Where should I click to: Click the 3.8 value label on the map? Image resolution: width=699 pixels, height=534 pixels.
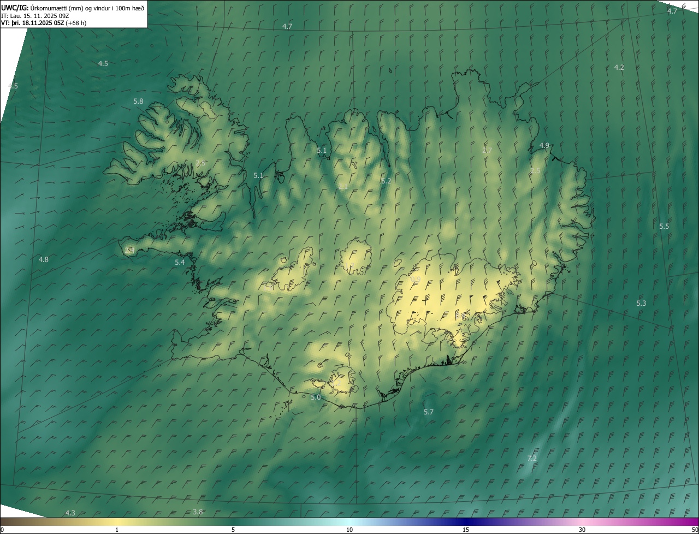click(198, 512)
